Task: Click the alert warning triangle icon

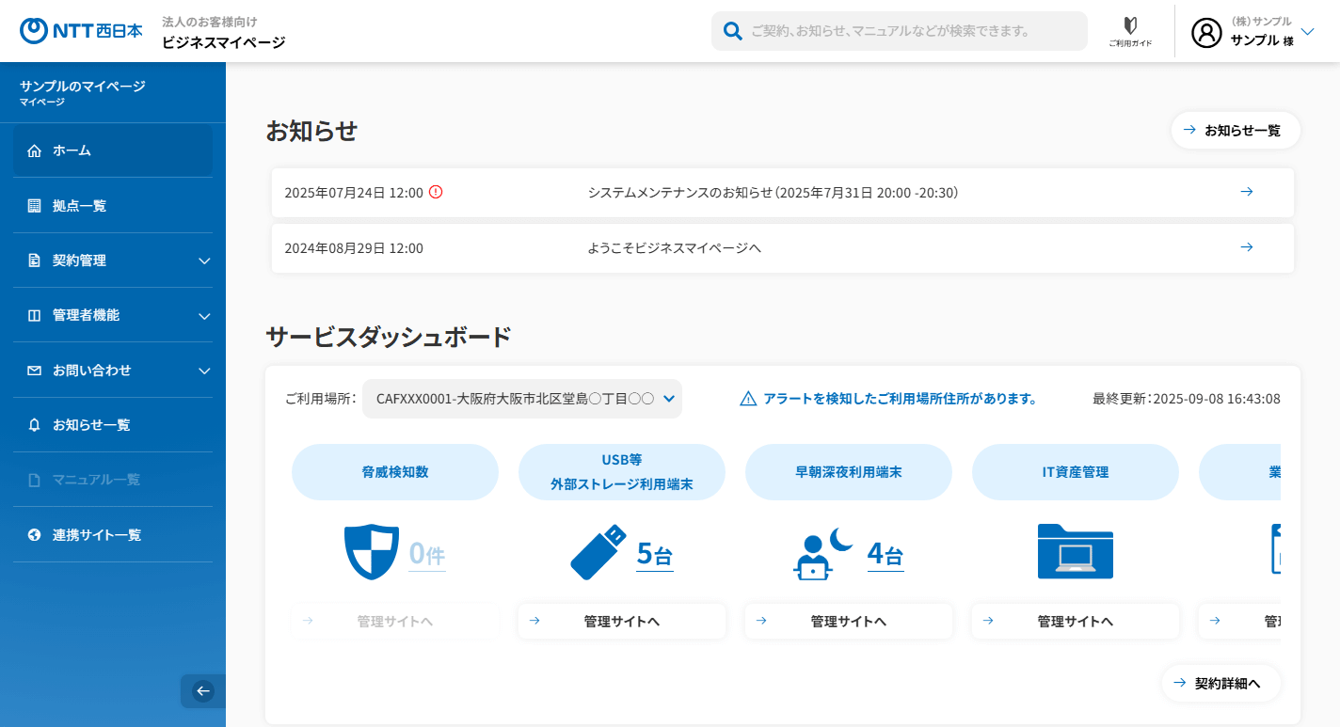Action: click(746, 398)
